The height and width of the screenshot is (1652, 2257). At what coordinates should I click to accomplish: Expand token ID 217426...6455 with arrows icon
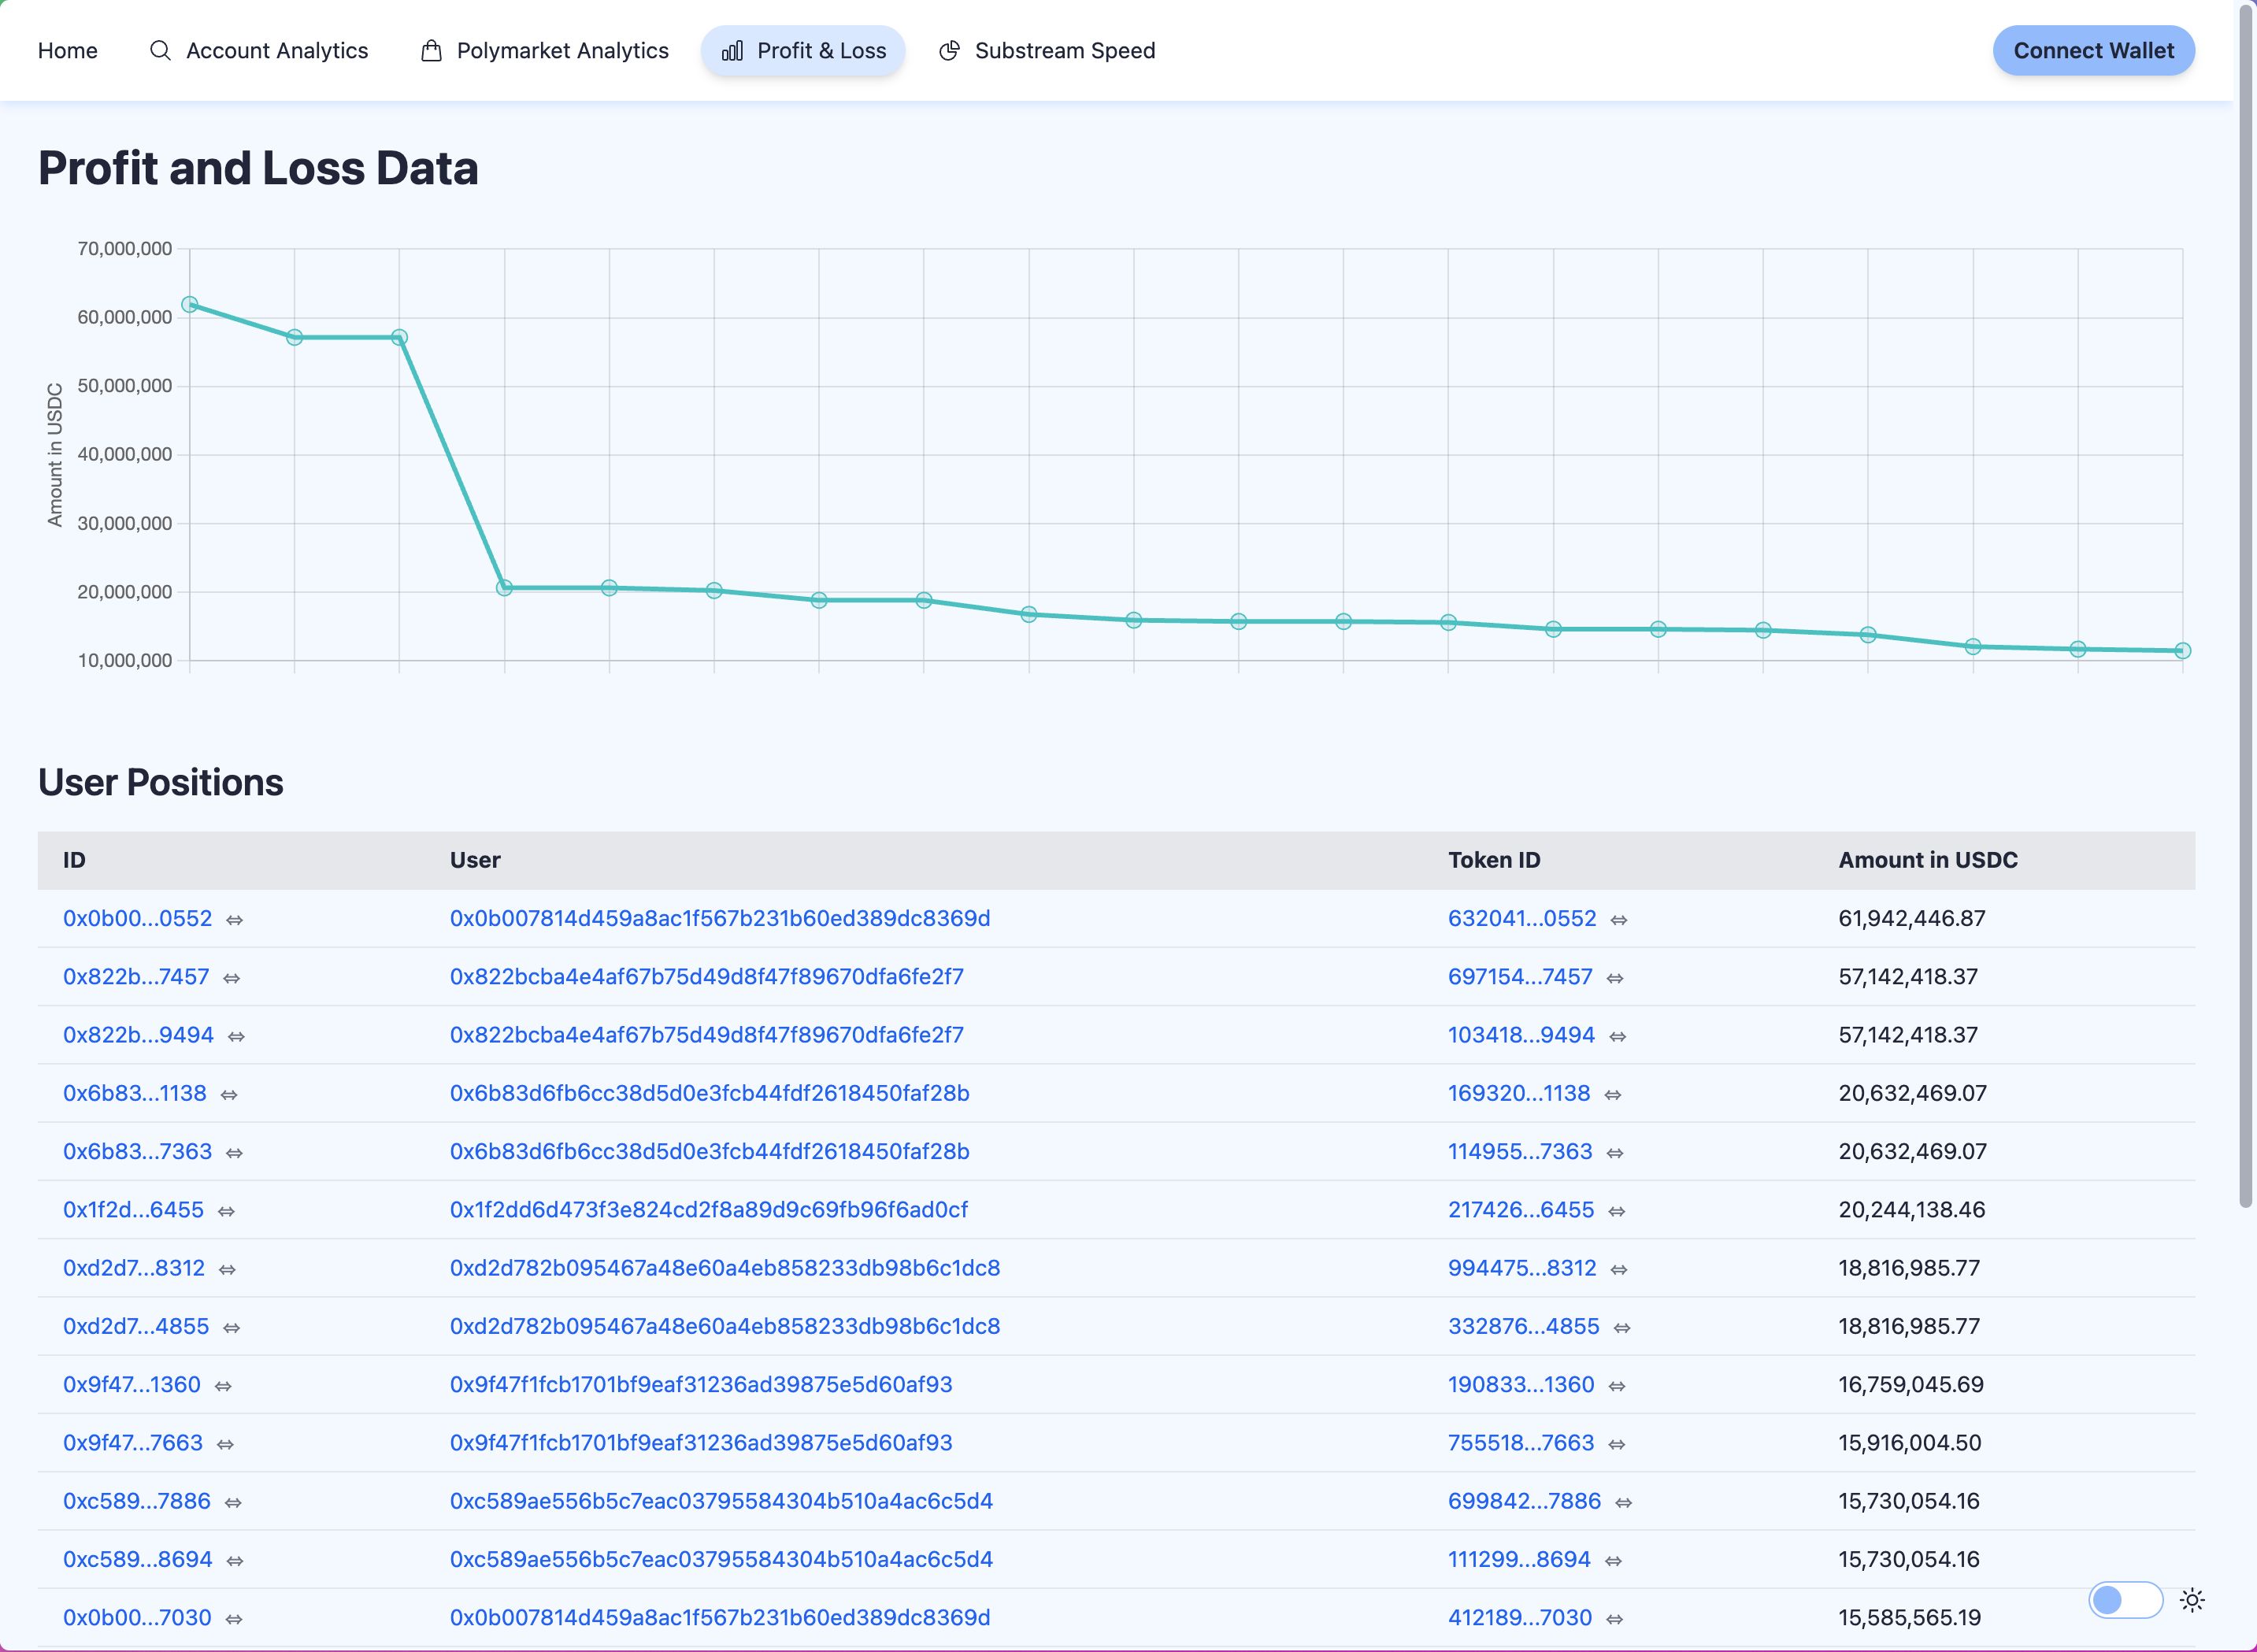pos(1617,1211)
